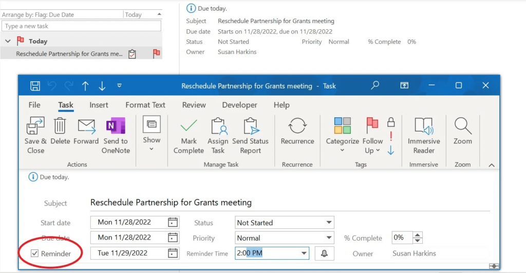This screenshot has height=273, width=526.
Task: Click the Subject text field
Action: click(x=288, y=203)
